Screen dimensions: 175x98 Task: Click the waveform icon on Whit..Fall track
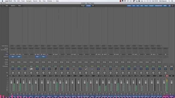[153, 69]
